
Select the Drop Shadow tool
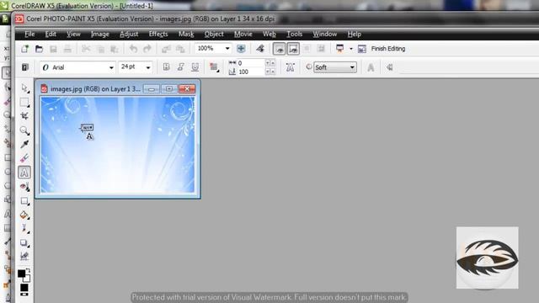(x=24, y=242)
